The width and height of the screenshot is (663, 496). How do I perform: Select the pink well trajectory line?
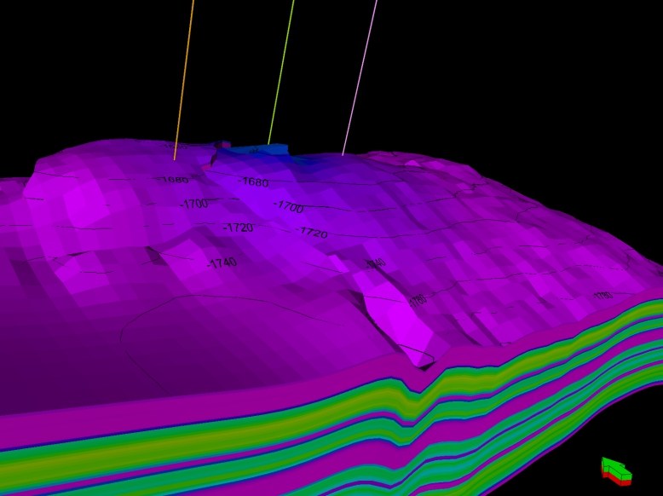360,77
